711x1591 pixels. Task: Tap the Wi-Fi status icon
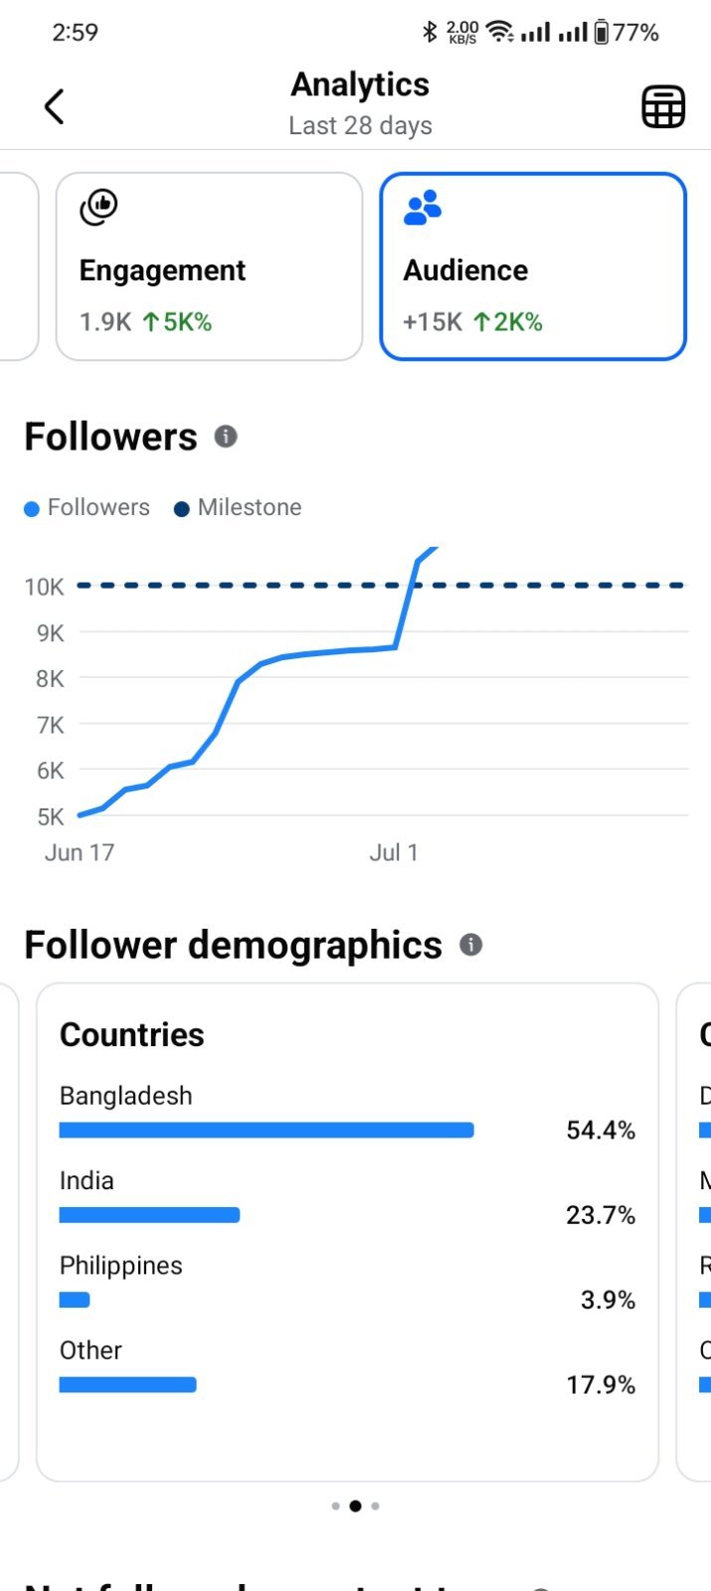500,32
